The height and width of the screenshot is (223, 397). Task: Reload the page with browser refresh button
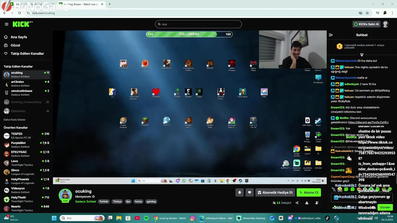click(x=19, y=13)
